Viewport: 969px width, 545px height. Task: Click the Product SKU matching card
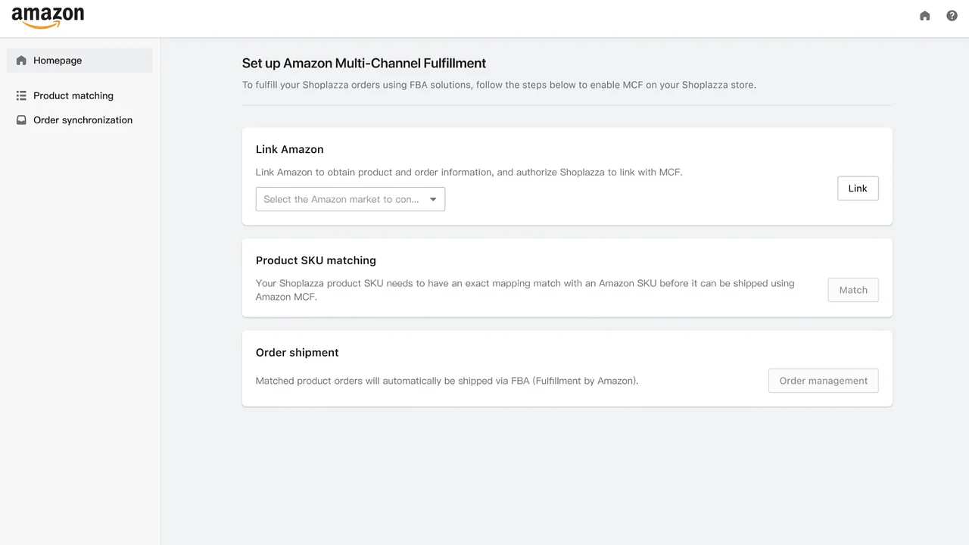pyautogui.click(x=316, y=260)
